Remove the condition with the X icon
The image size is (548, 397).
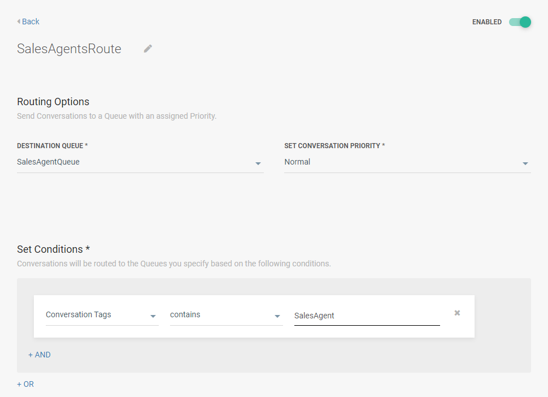click(x=457, y=313)
